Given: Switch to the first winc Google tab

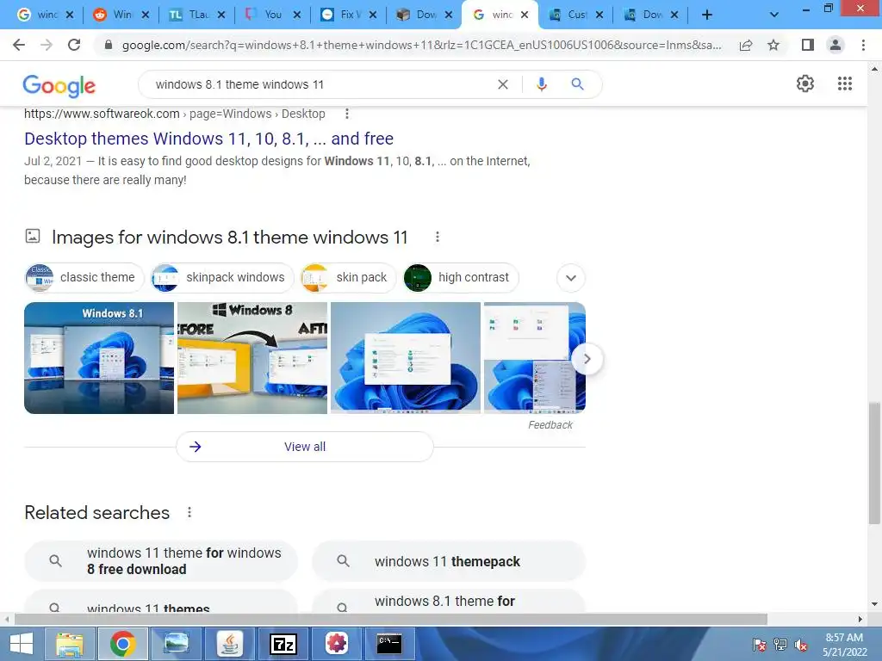Looking at the screenshot, I should point(46,15).
